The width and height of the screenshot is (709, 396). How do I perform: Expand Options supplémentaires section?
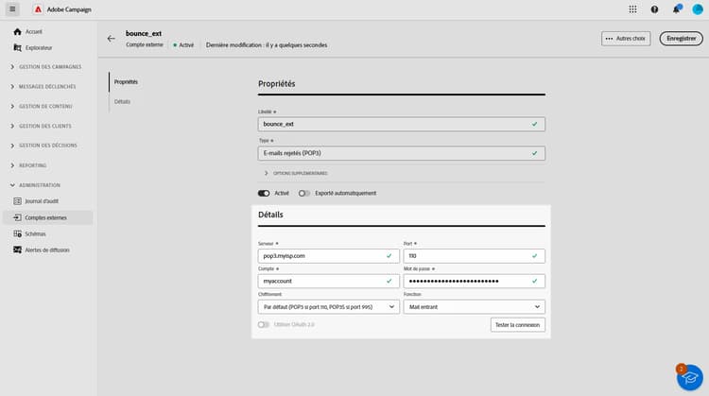click(266, 173)
